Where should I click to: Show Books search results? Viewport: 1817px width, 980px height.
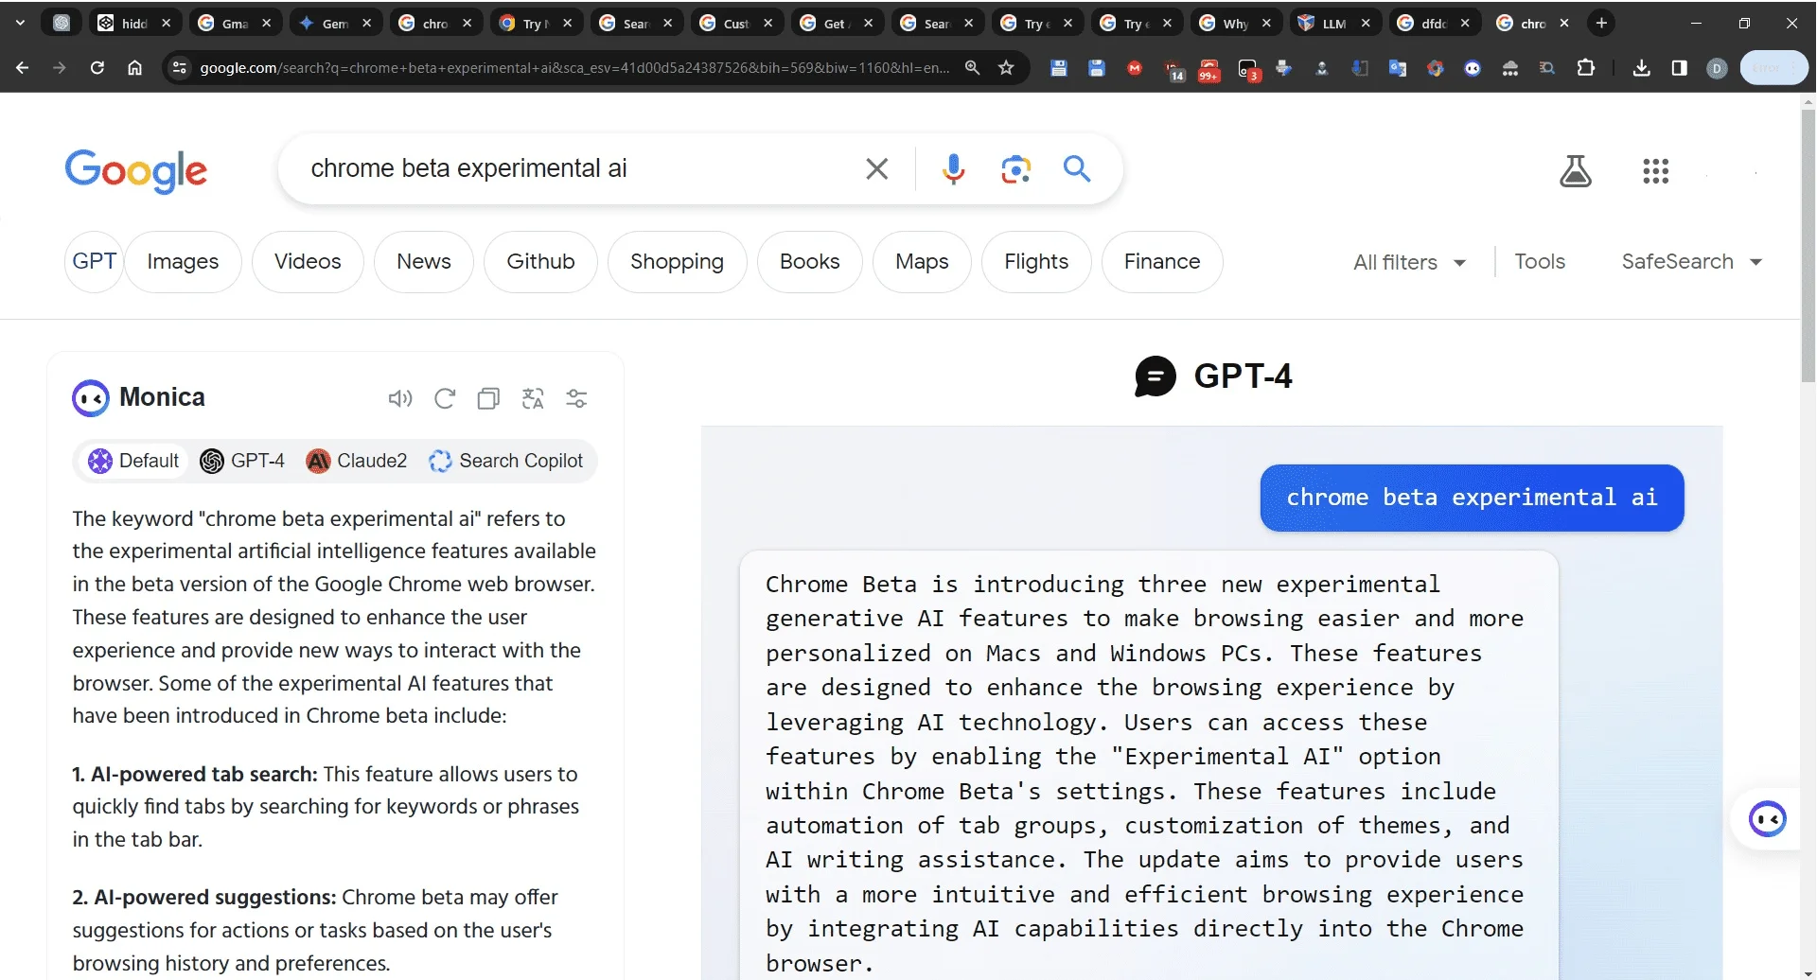[x=810, y=262]
